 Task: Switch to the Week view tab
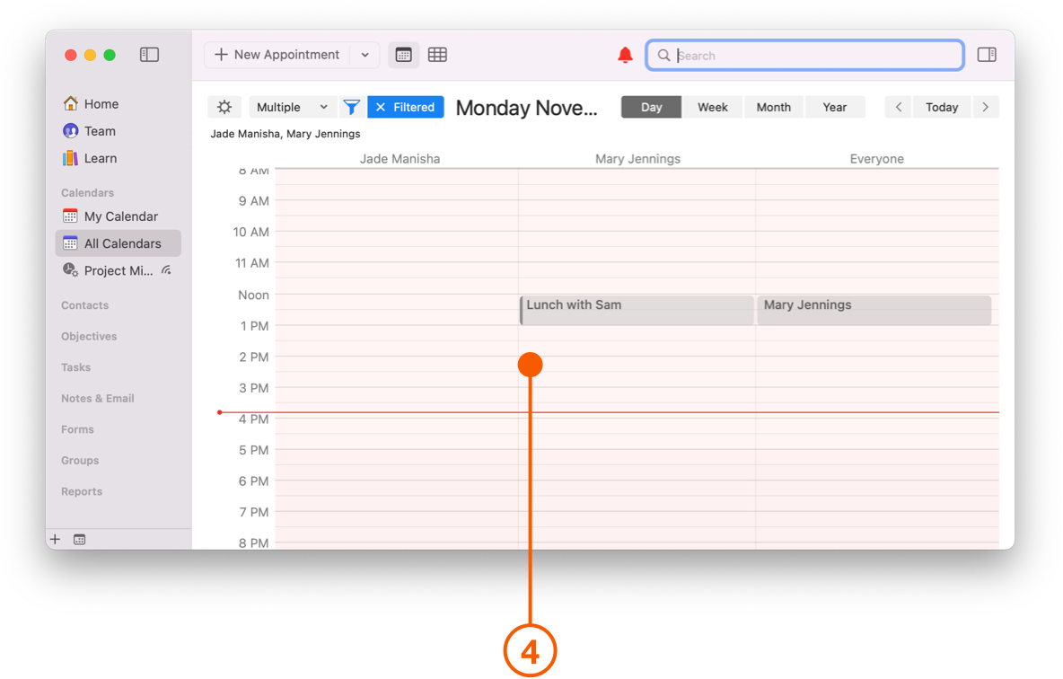pyautogui.click(x=712, y=106)
